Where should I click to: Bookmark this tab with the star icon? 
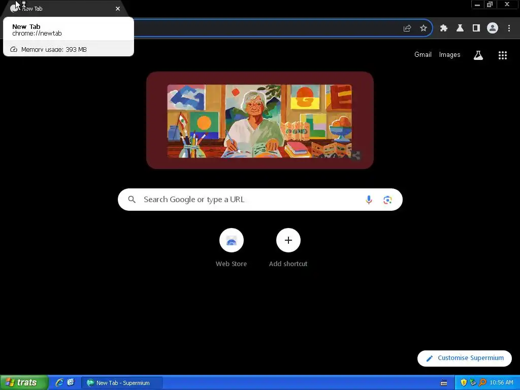(x=424, y=28)
